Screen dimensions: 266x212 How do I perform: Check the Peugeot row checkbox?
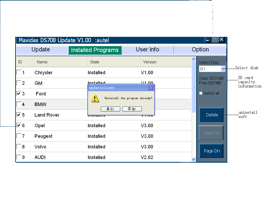click(19, 136)
